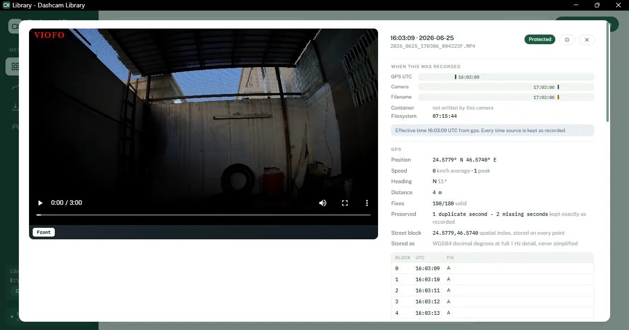The image size is (629, 330).
Task: Click the WHEN THIS WAS RECORDED section heading
Action: click(425, 67)
